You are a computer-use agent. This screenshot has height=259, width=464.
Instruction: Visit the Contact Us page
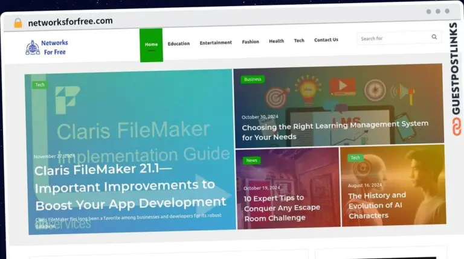coord(326,40)
